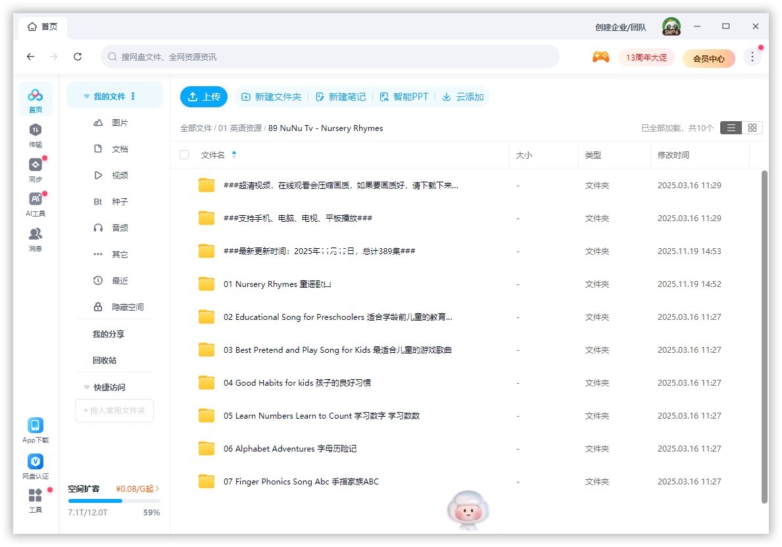Open 消息 (Messages) in the sidebar
This screenshot has width=782, height=547.
click(35, 239)
